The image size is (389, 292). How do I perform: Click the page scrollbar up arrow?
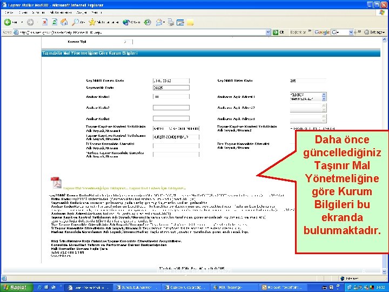coord(384,39)
